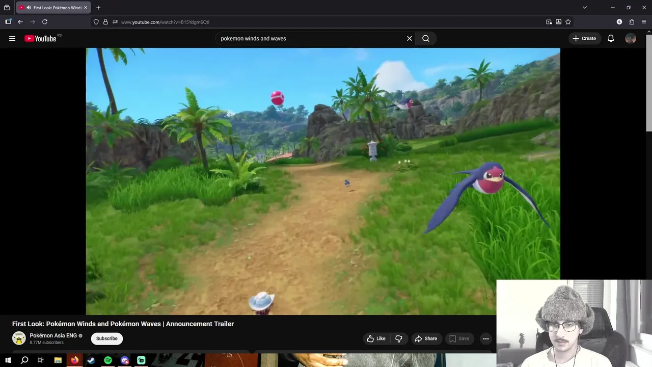Open the account avatar menu
The height and width of the screenshot is (367, 652).
pyautogui.click(x=631, y=38)
